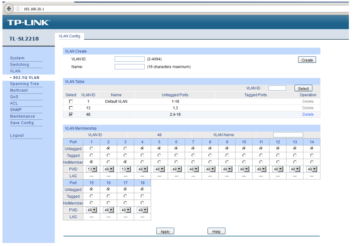Click the VLAN Name field in Membership
Viewport: 357px width, 246px height.
pos(288,135)
